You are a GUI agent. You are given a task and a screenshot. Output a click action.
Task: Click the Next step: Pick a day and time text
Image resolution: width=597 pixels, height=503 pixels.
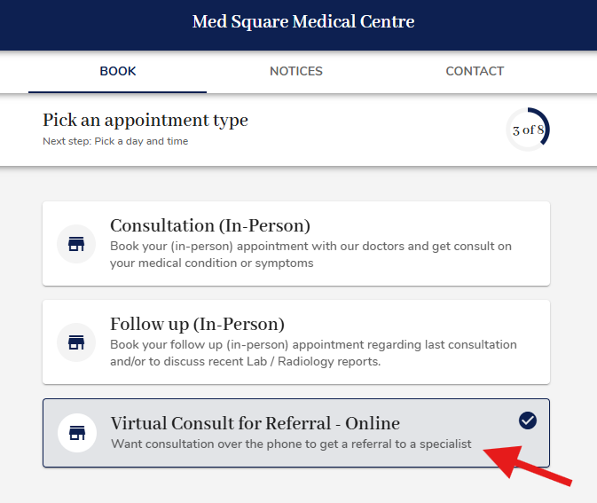[115, 141]
